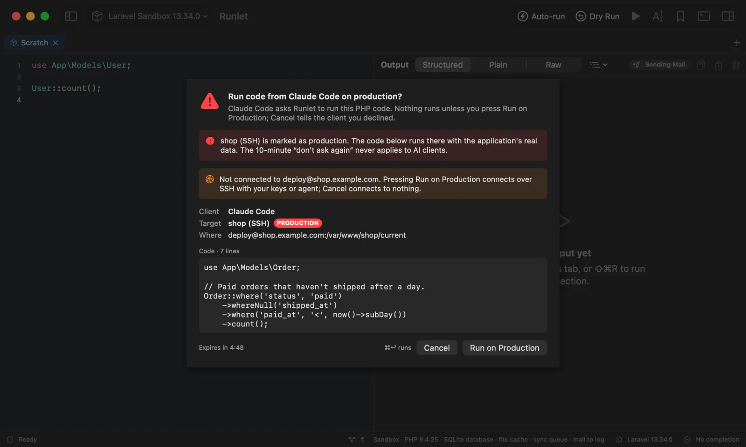Click the AI text cursor icon
746x447 pixels.
tap(657, 16)
